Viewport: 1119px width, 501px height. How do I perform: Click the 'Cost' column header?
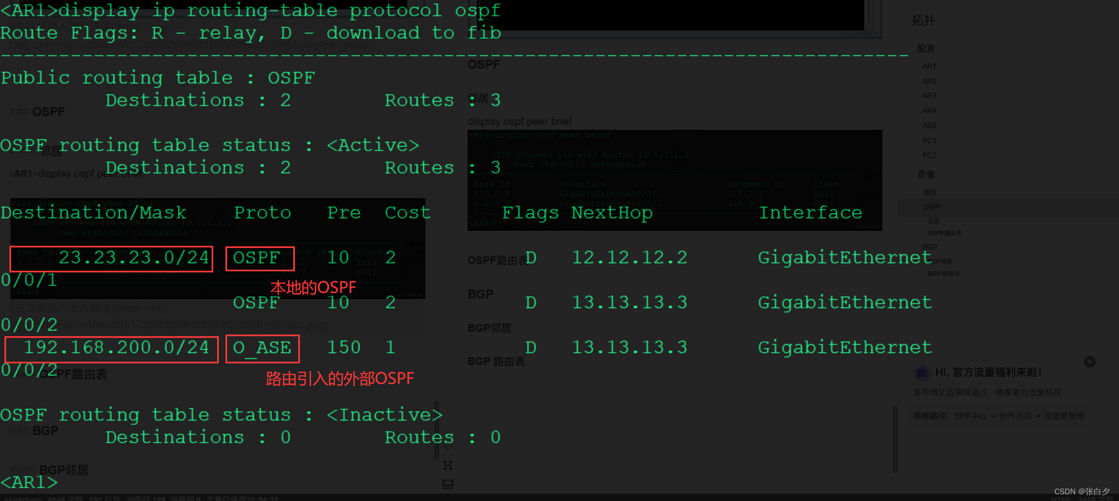point(408,212)
